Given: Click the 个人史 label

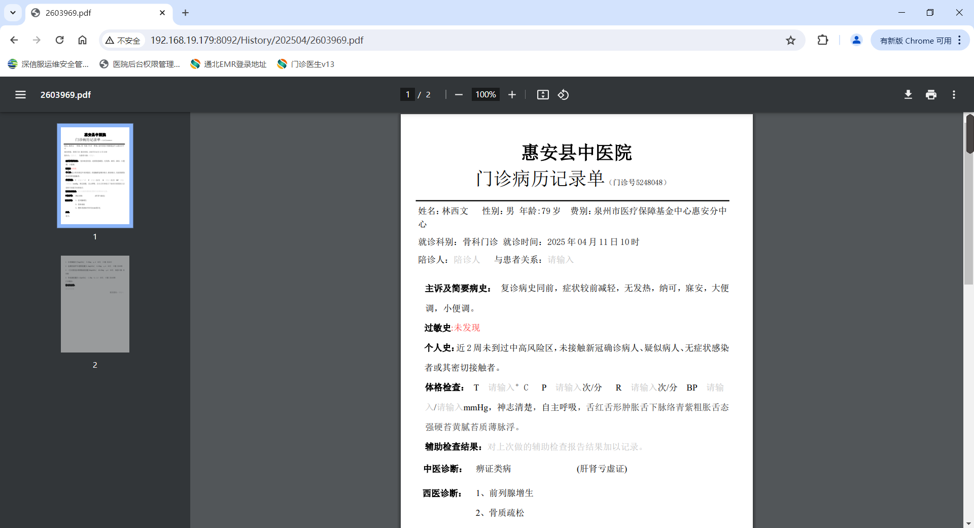Looking at the screenshot, I should [x=439, y=348].
